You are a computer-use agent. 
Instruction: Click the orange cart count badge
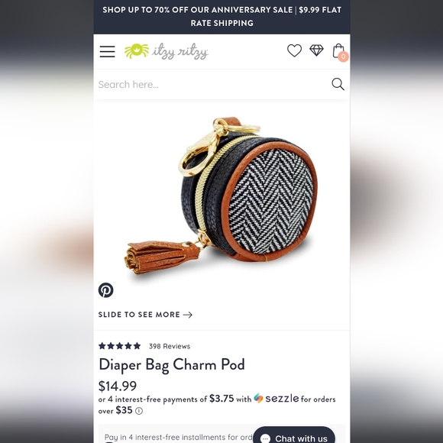pyautogui.click(x=343, y=57)
